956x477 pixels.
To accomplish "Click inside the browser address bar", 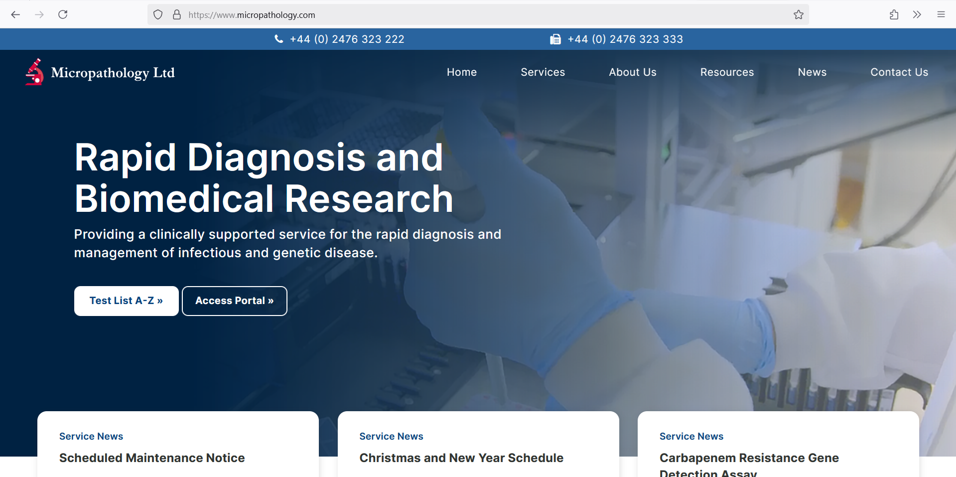I will pyautogui.click(x=349, y=14).
